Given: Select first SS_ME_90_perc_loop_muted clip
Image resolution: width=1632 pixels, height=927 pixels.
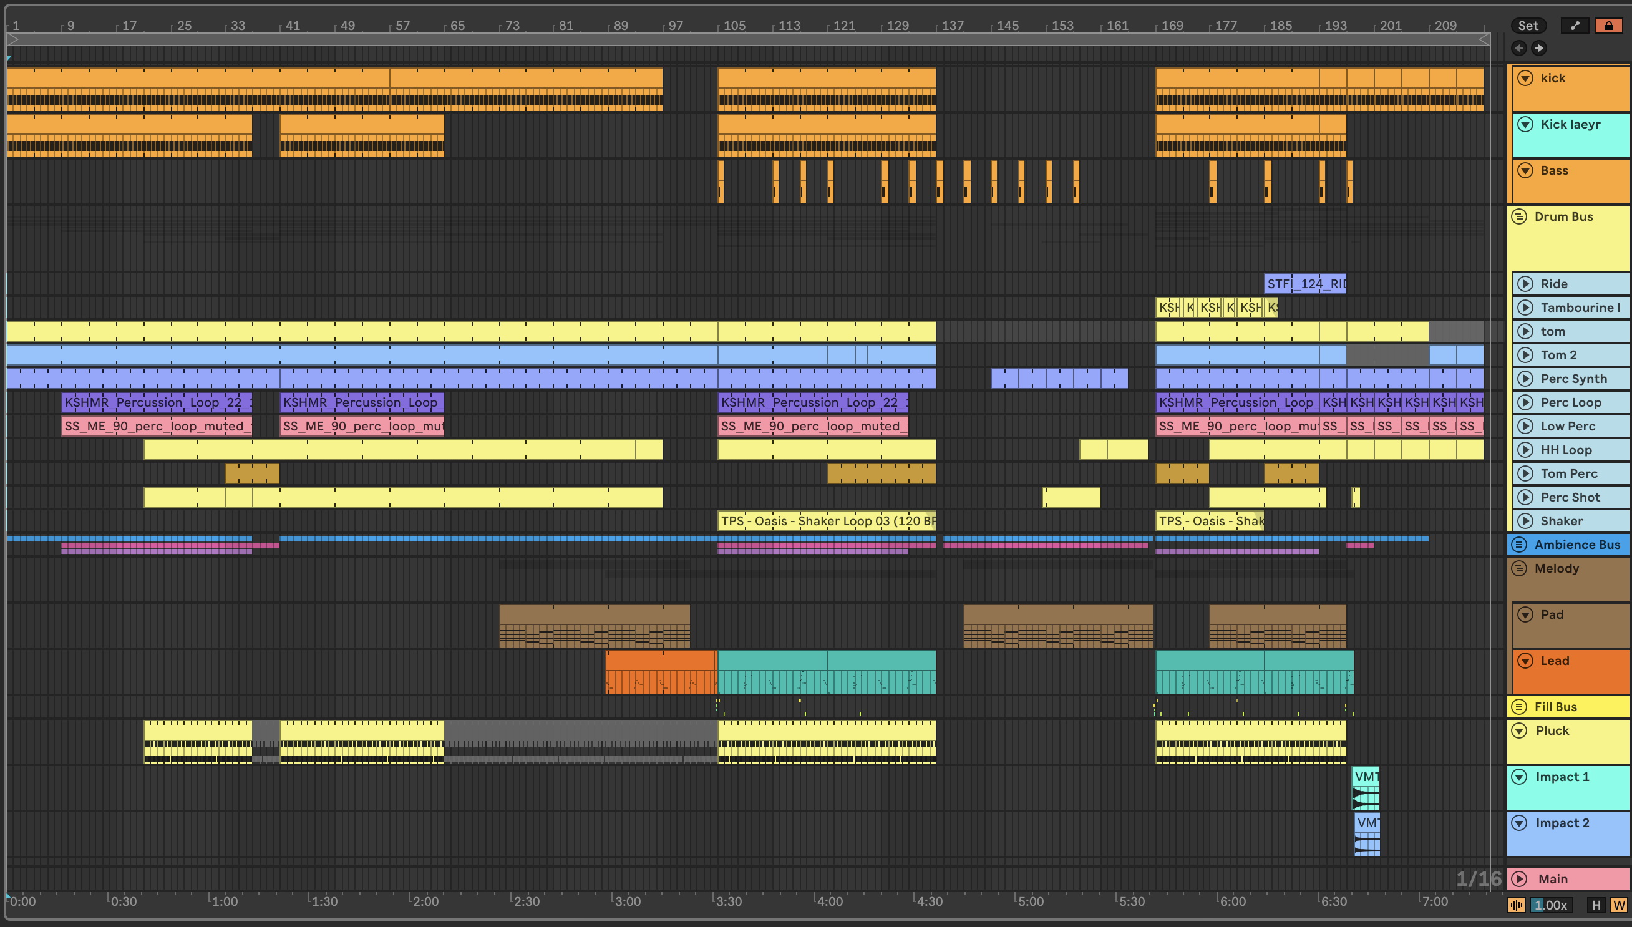Looking at the screenshot, I should coord(157,426).
